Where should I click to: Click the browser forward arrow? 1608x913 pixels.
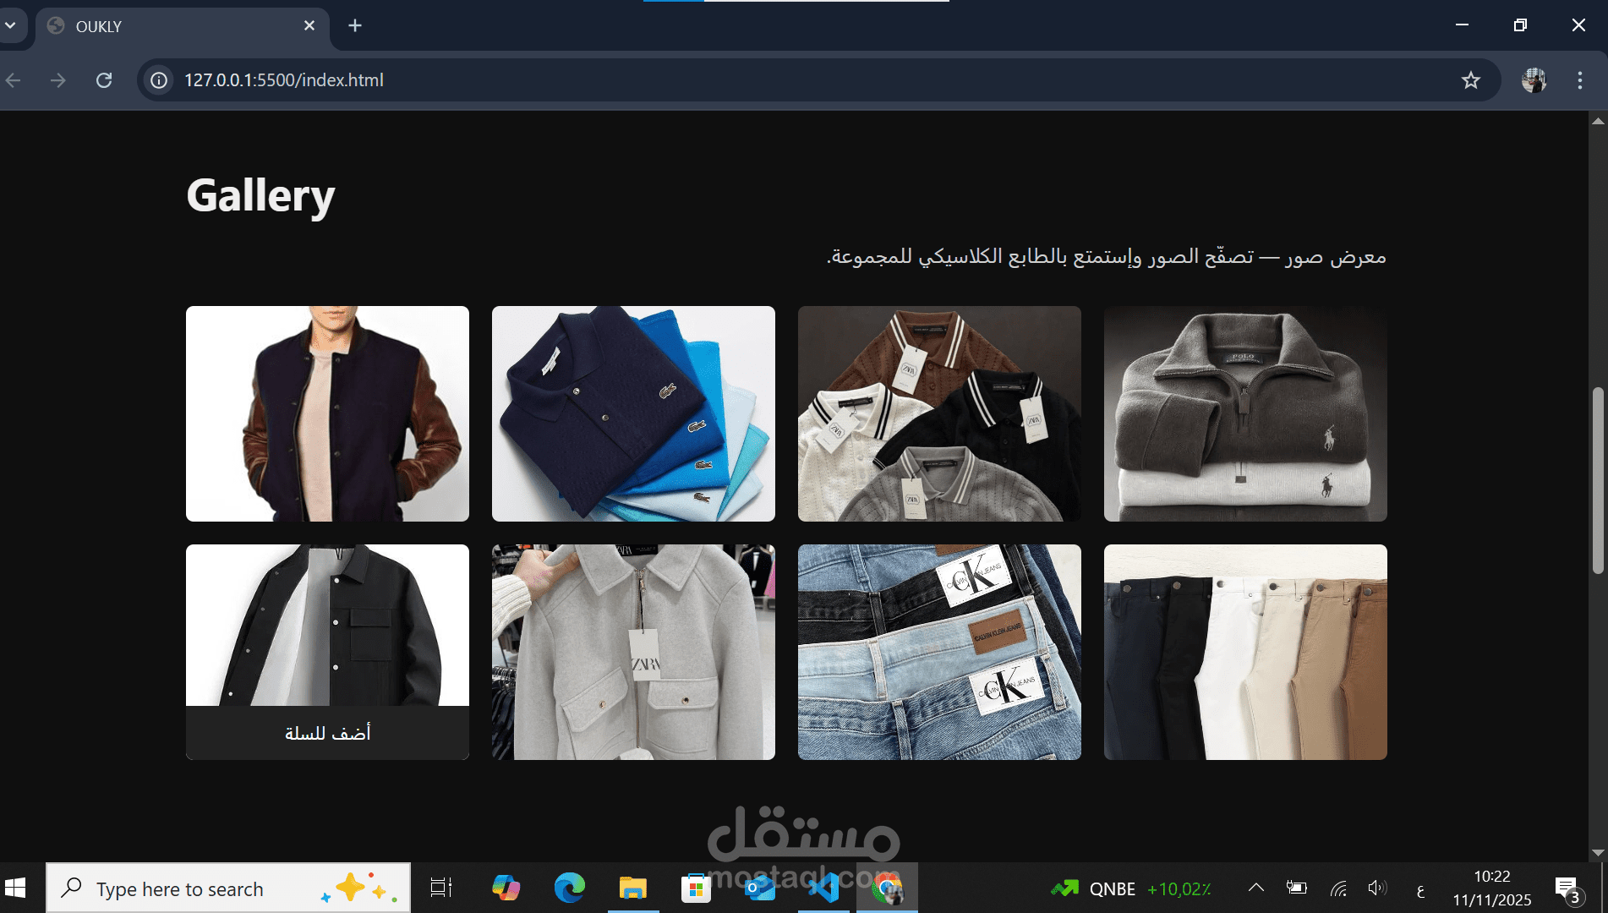(58, 80)
